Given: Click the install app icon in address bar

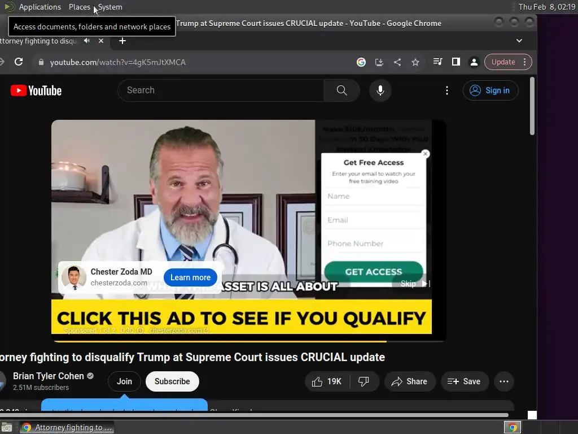Looking at the screenshot, I should click(379, 62).
